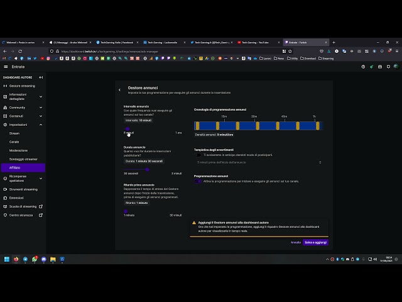Collapse the Impostazioni section
402x302 pixels.
pyautogui.click(x=41, y=125)
